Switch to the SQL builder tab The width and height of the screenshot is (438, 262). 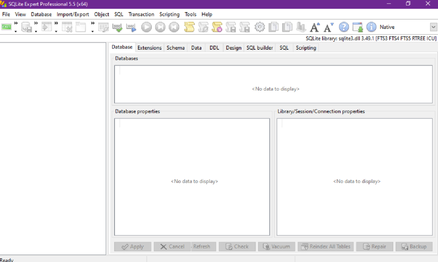(x=260, y=48)
